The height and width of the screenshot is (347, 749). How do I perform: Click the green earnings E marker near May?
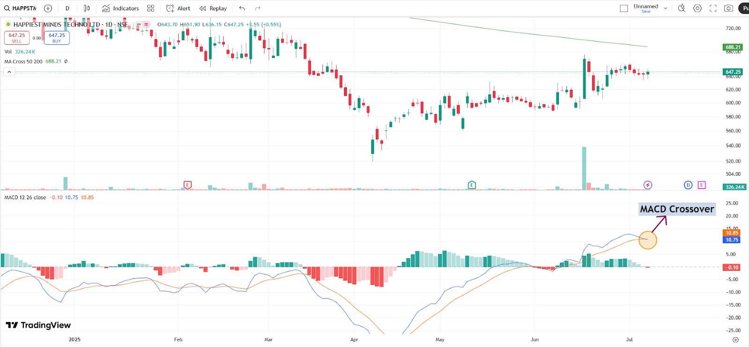[472, 185]
